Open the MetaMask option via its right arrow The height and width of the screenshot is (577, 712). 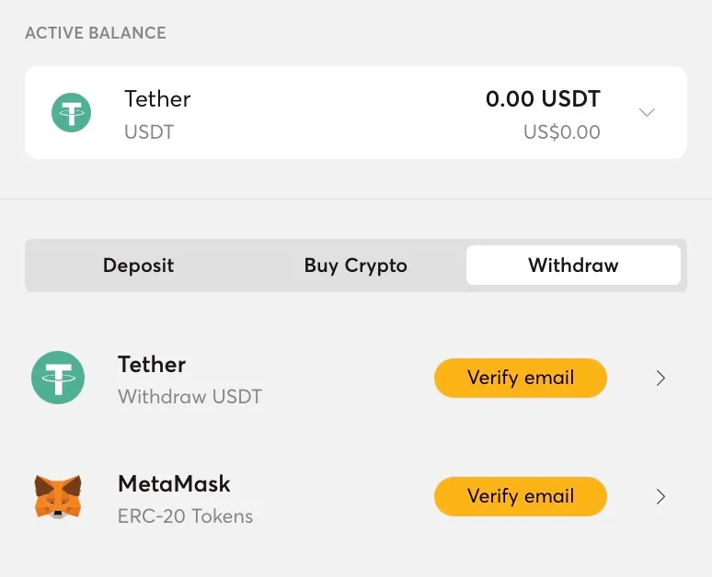pos(660,497)
